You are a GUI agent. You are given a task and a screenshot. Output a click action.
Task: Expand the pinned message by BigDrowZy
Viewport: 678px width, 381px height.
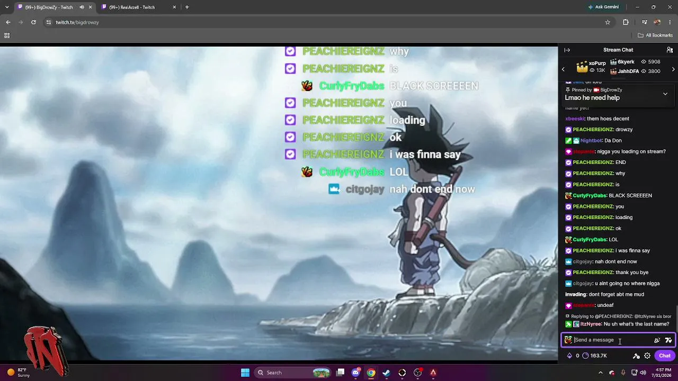(665, 94)
